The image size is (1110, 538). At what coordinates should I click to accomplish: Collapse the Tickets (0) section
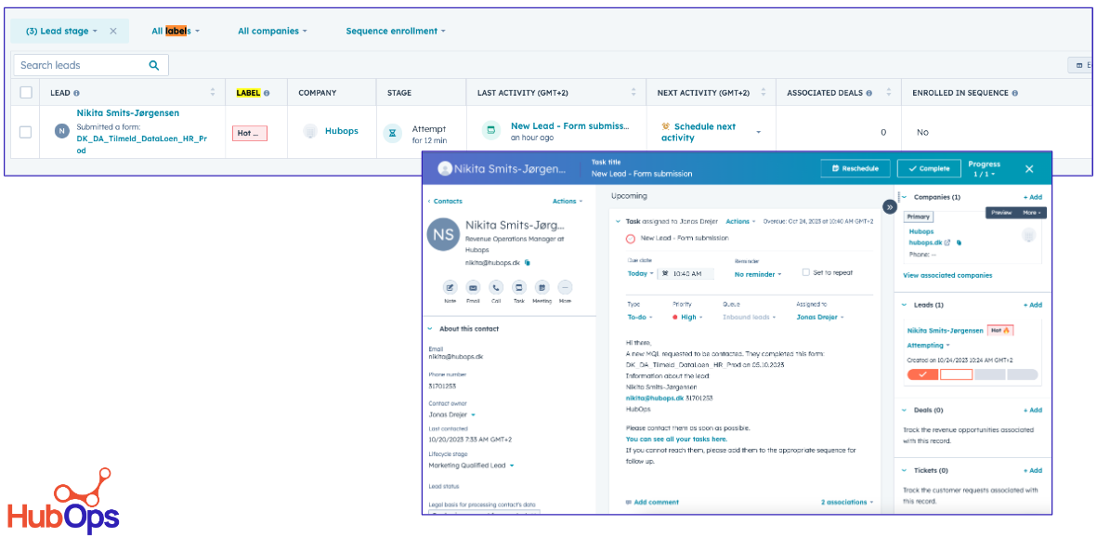tap(904, 471)
